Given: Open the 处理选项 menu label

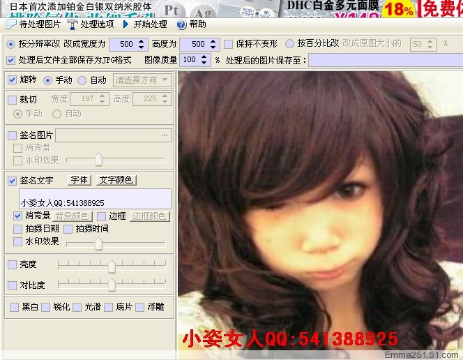Looking at the screenshot, I should (97, 24).
